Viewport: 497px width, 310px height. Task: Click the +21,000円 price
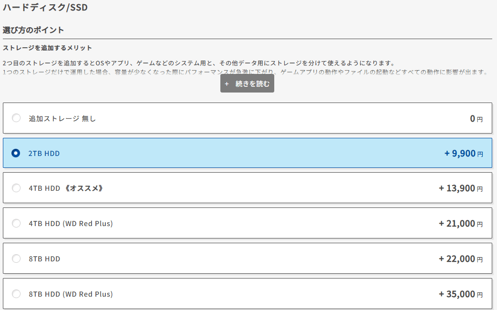pos(460,223)
